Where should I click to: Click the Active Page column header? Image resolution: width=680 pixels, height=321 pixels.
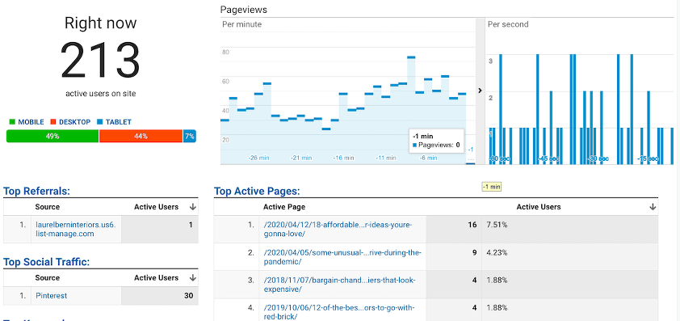pos(284,207)
